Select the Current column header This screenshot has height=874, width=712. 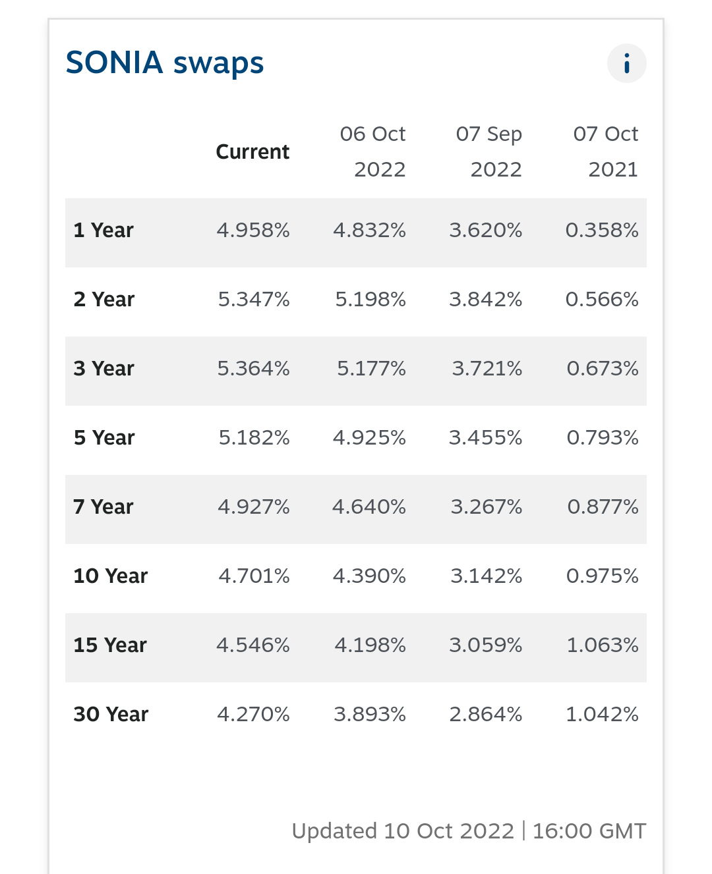pyautogui.click(x=252, y=152)
